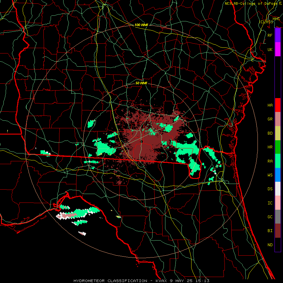Click the light pink IC legend swatch
283x283 pixels.
[278, 203]
